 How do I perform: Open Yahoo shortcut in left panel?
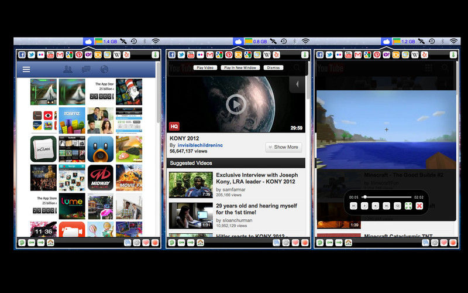point(88,54)
